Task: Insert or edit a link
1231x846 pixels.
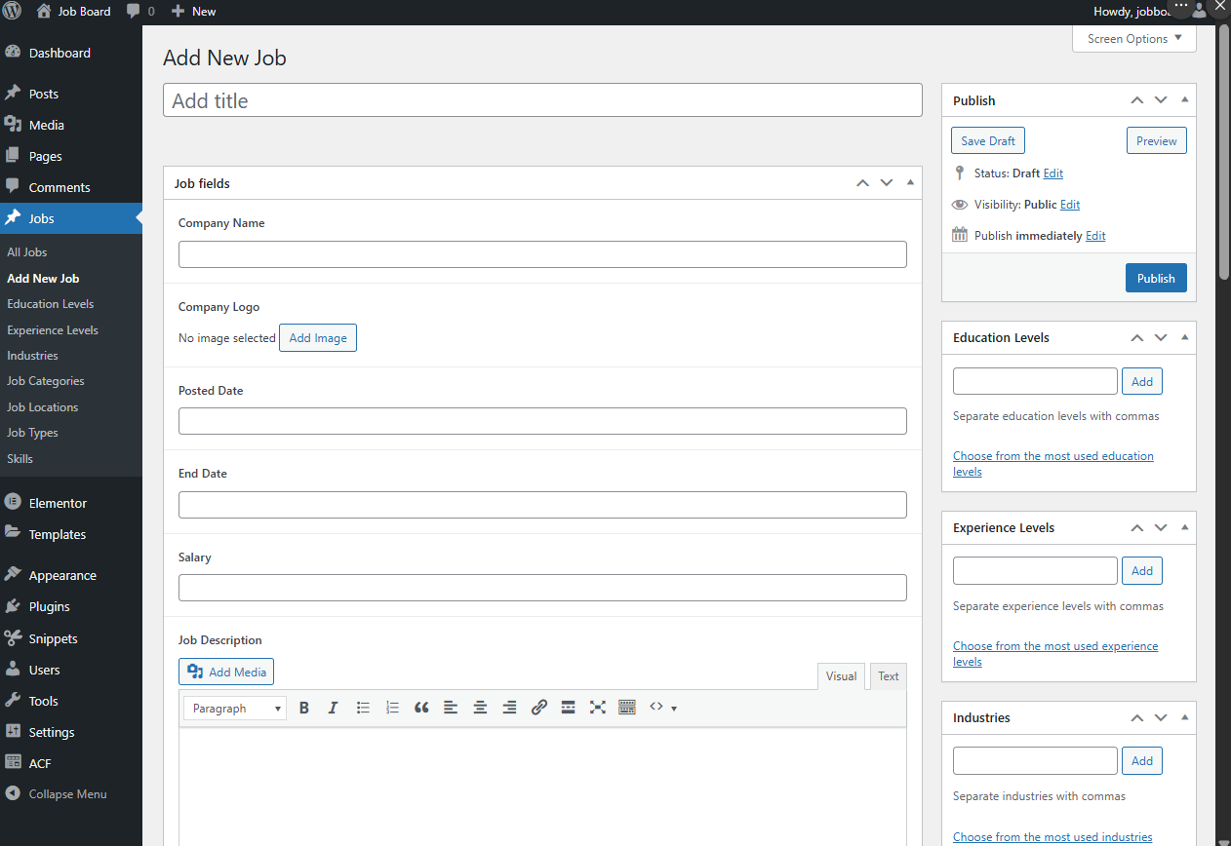Action: click(x=538, y=708)
